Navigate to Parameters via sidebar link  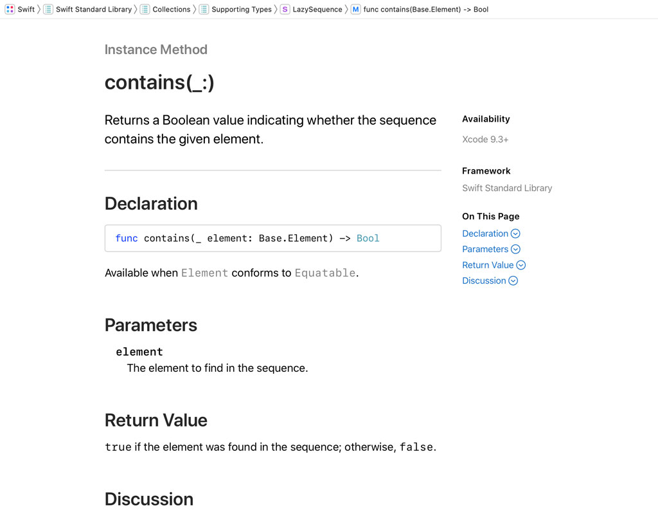(x=485, y=249)
